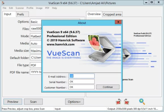Viewport: 164px width, 112px height.
Task: Click the Scan button
Action: pyautogui.click(x=33, y=102)
